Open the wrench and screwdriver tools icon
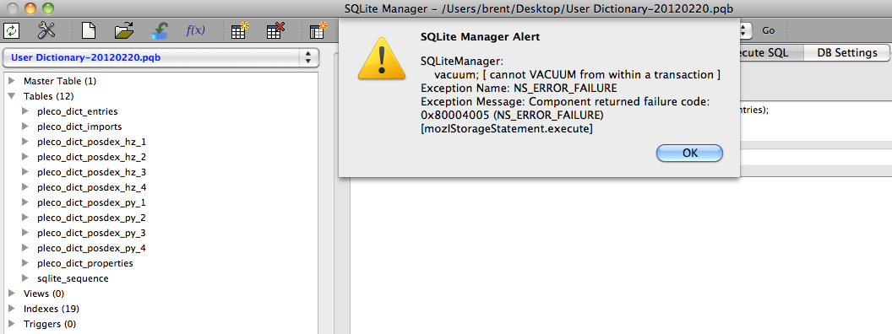The height and width of the screenshot is (334, 892). 46,30
